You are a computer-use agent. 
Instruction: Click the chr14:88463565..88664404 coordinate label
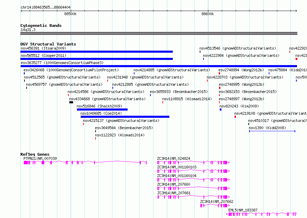tap(46, 8)
